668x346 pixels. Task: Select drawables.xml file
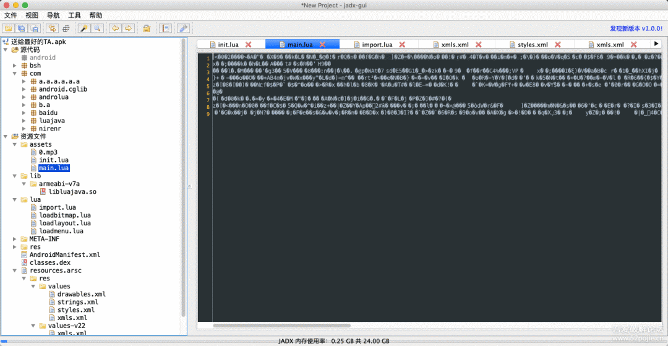coord(82,294)
